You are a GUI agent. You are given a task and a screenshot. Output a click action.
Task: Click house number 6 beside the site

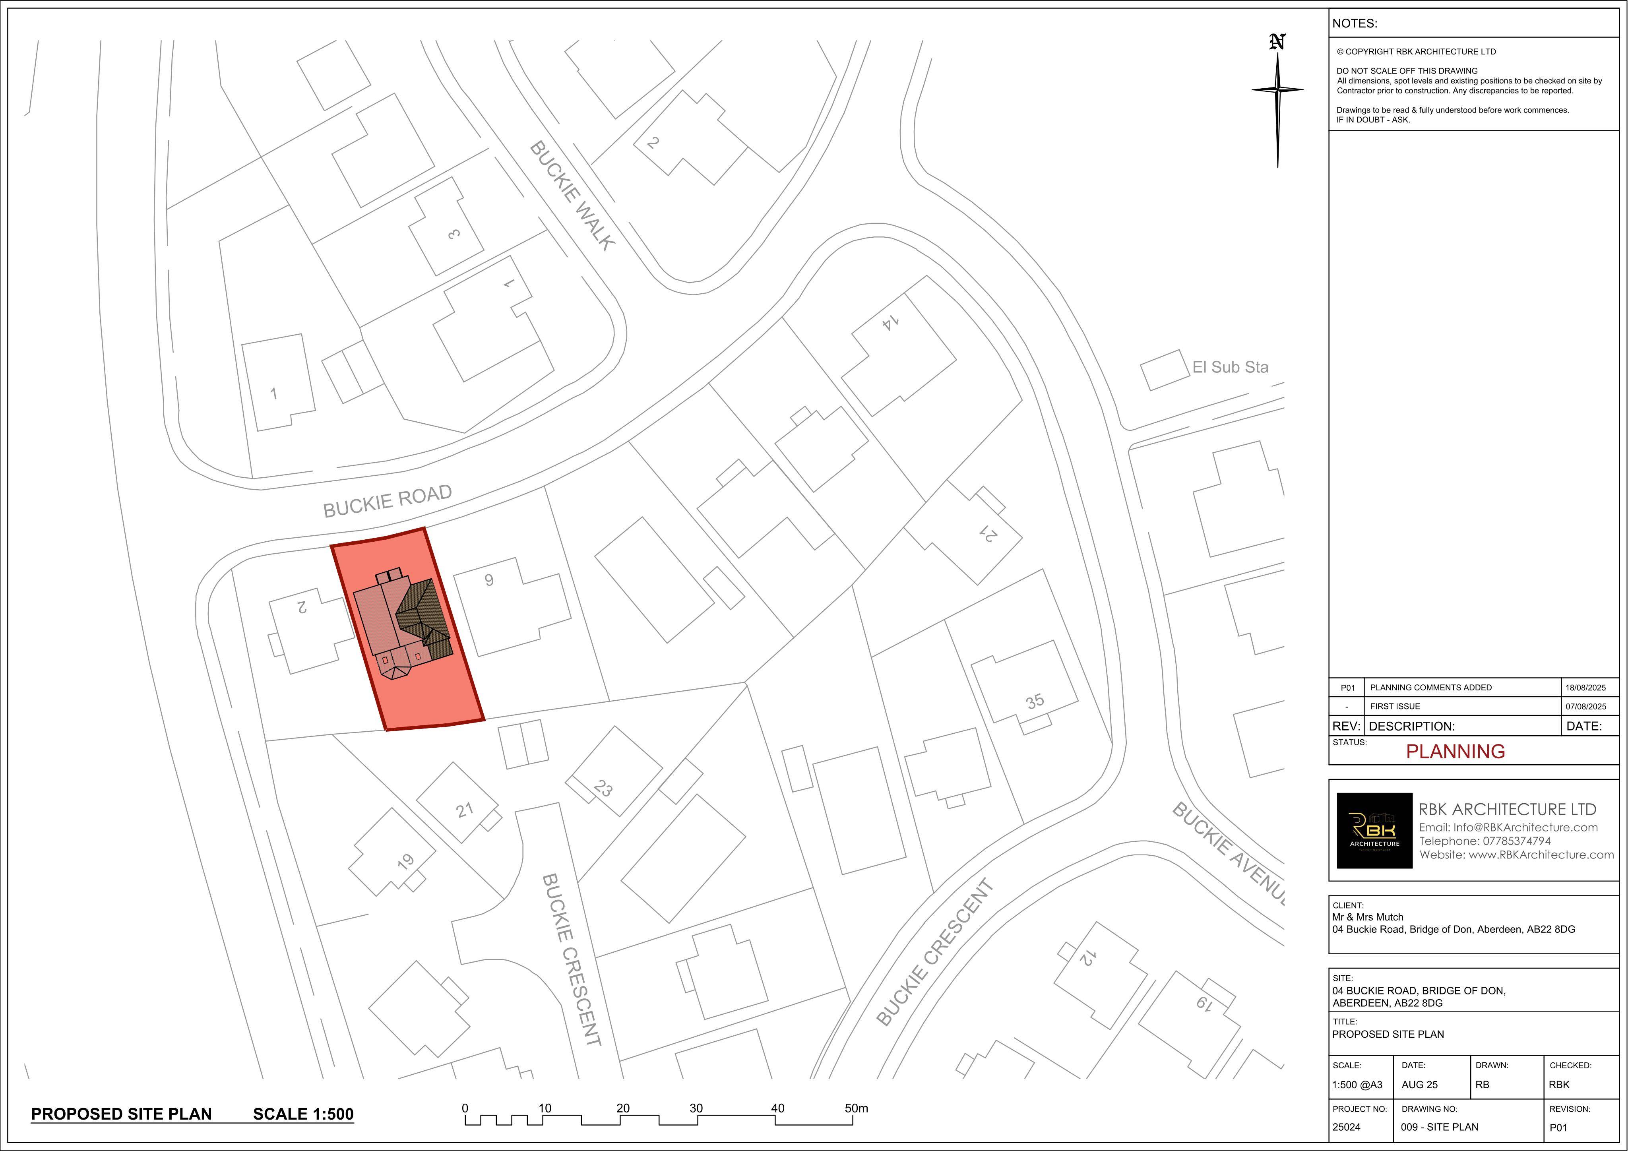coord(488,580)
